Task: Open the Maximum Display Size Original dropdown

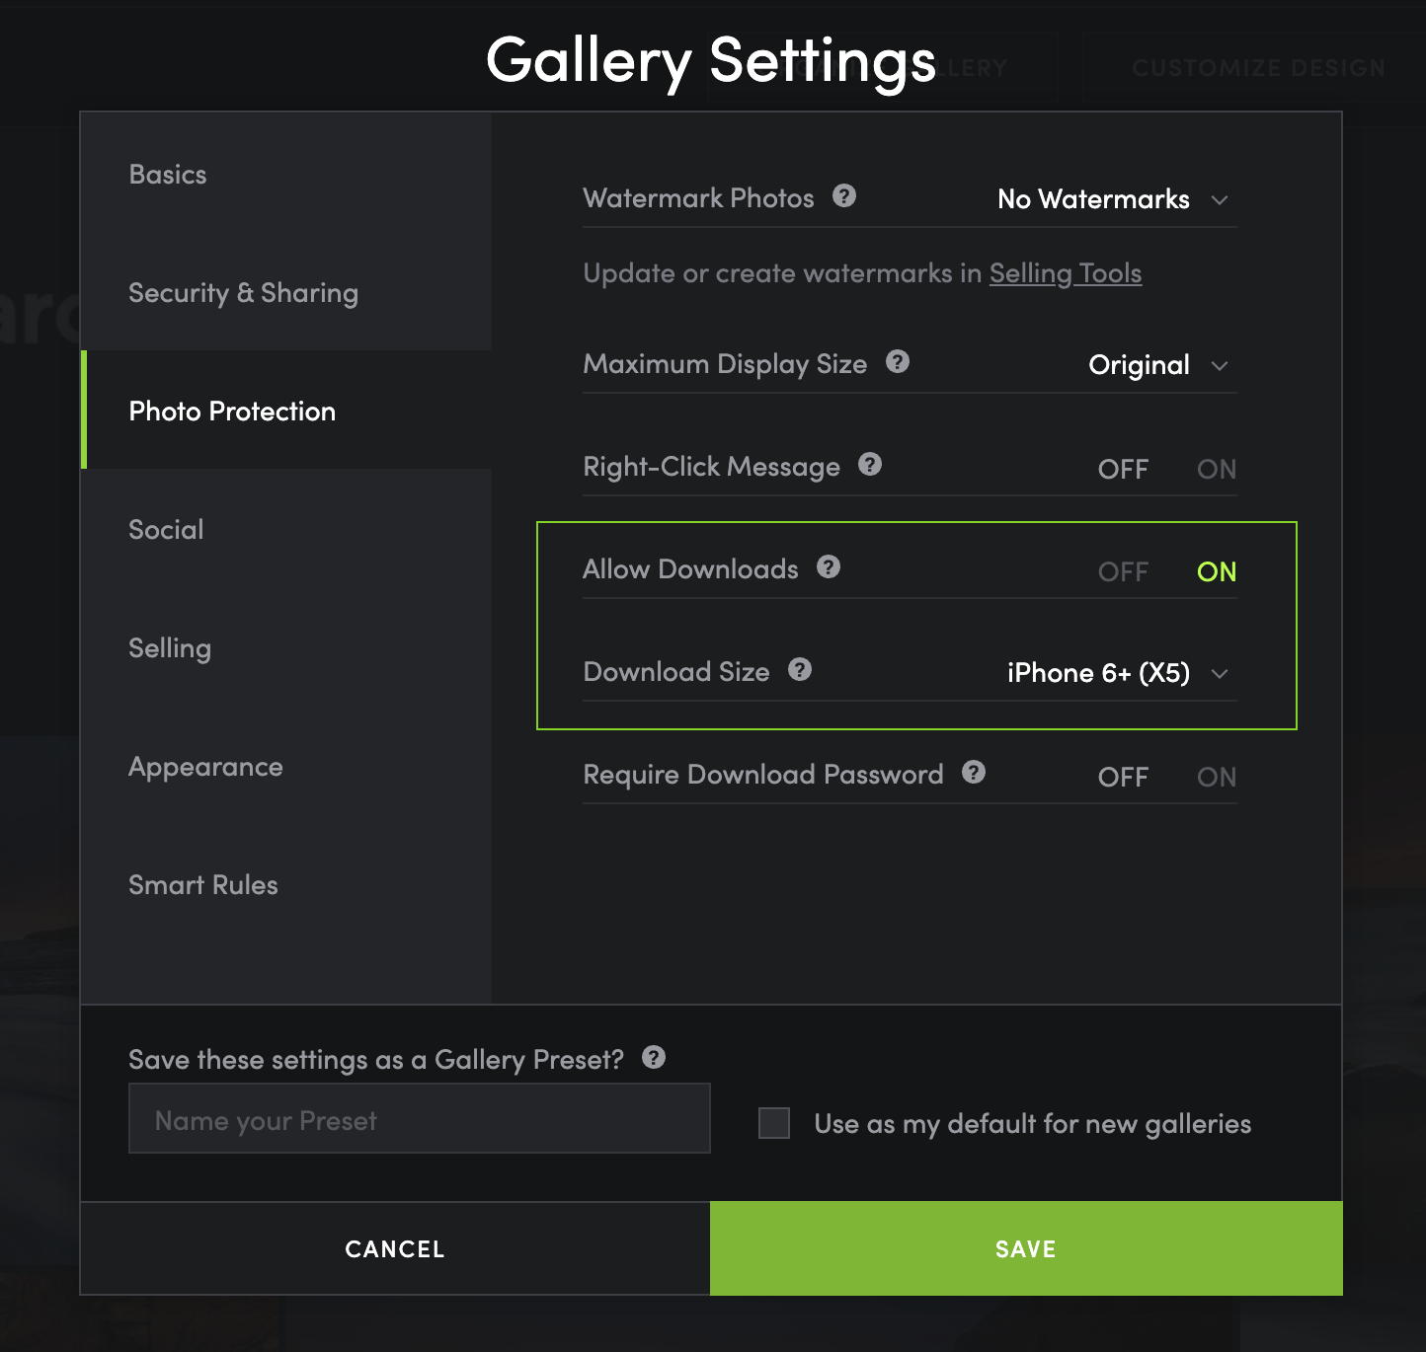Action: tap(1158, 365)
